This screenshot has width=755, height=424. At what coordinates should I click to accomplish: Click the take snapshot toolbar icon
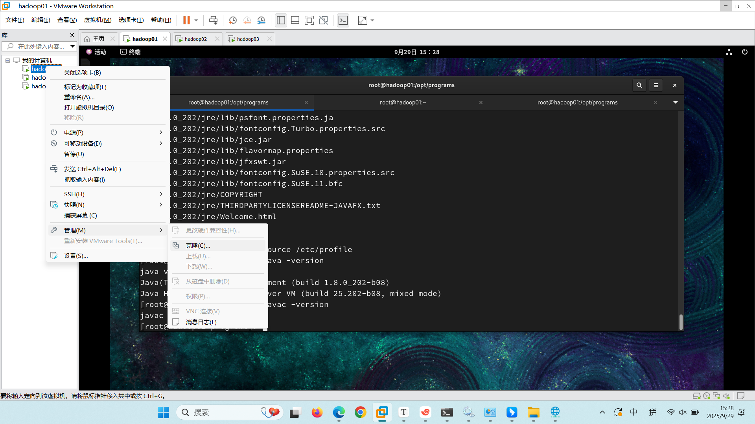tap(233, 20)
